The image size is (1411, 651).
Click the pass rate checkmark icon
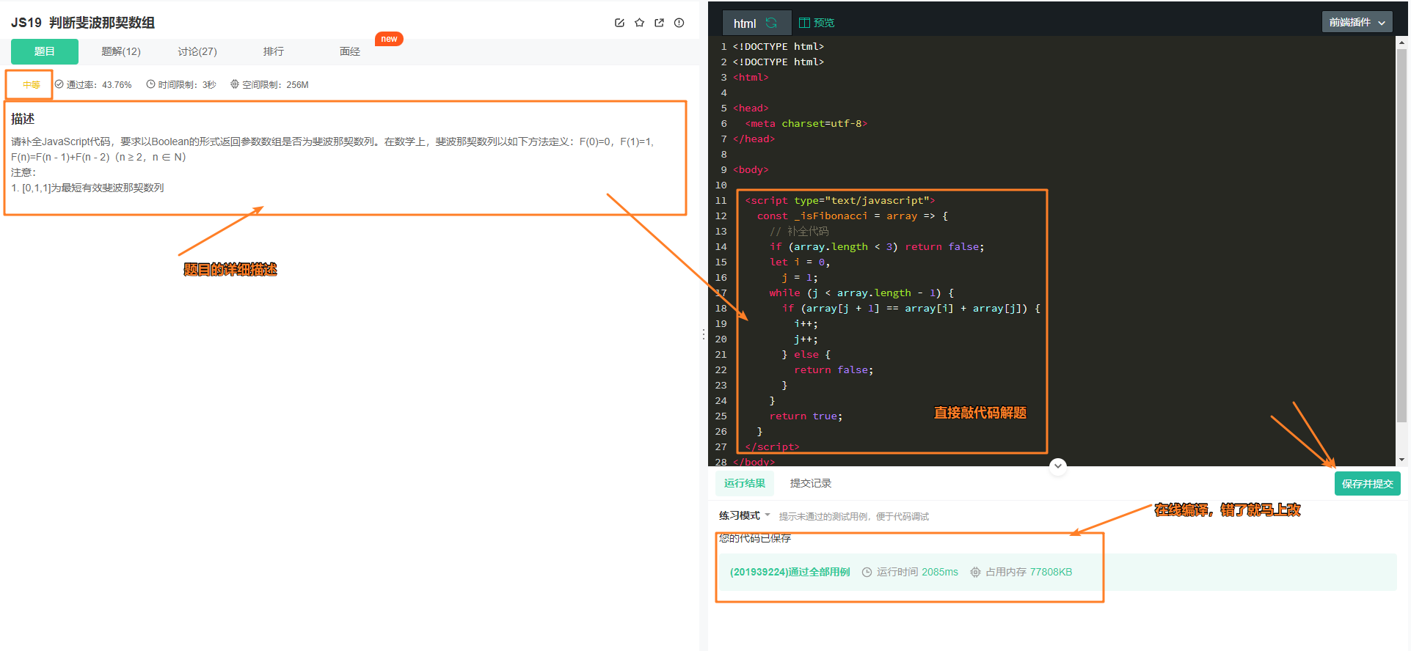(x=59, y=84)
